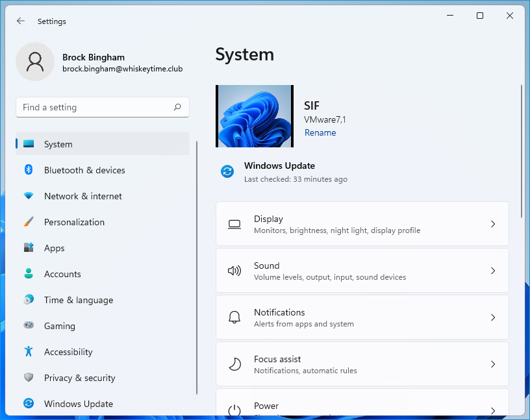530x420 pixels.
Task: Expand Display settings via its chevron
Action: coord(493,224)
